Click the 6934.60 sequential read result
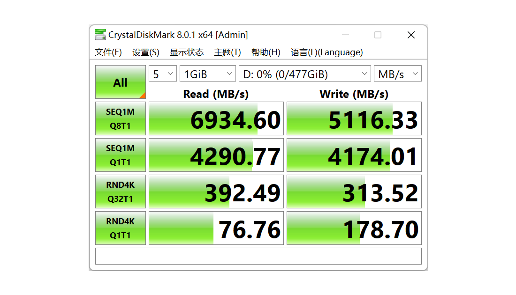This screenshot has width=516, height=295. tap(216, 118)
